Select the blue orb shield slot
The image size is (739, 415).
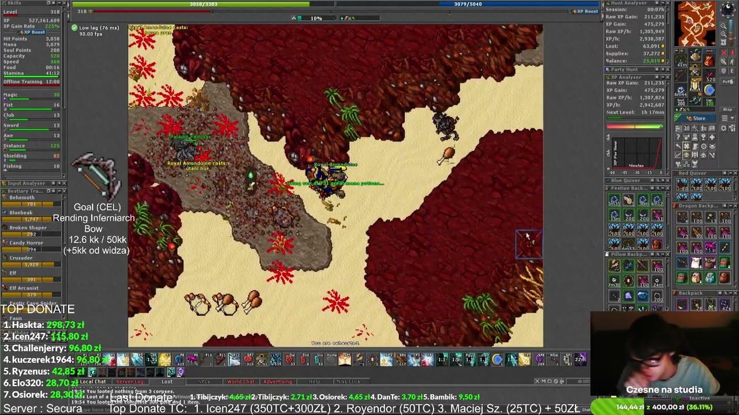[710, 90]
